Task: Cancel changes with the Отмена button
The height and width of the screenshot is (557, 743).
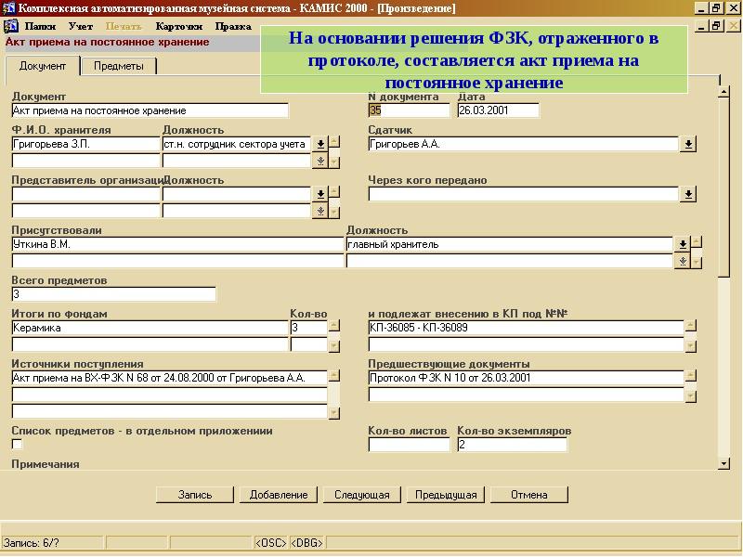Action: 528,495
